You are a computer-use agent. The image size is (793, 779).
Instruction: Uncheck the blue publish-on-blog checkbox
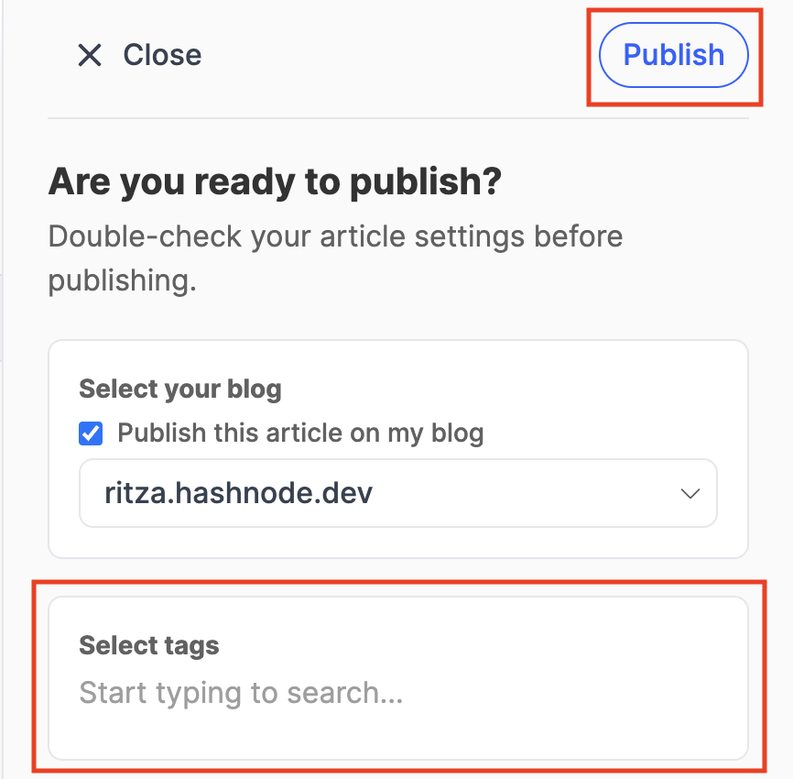point(92,433)
